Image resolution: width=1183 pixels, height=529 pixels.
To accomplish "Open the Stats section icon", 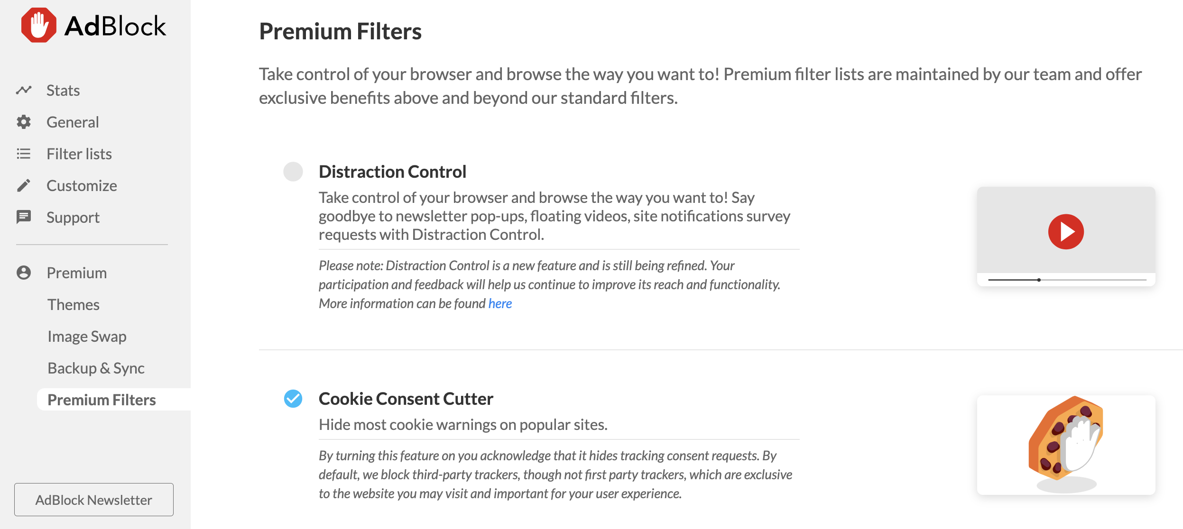I will 24,90.
